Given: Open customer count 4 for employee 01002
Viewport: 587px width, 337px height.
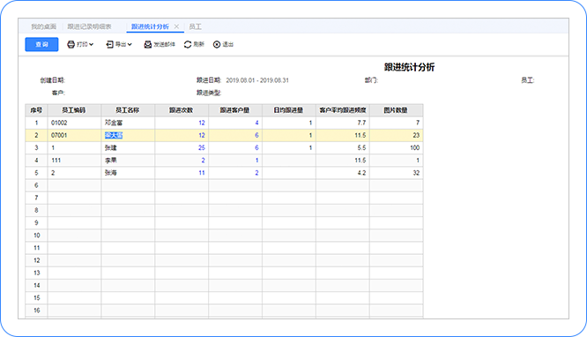Looking at the screenshot, I should click(x=256, y=123).
